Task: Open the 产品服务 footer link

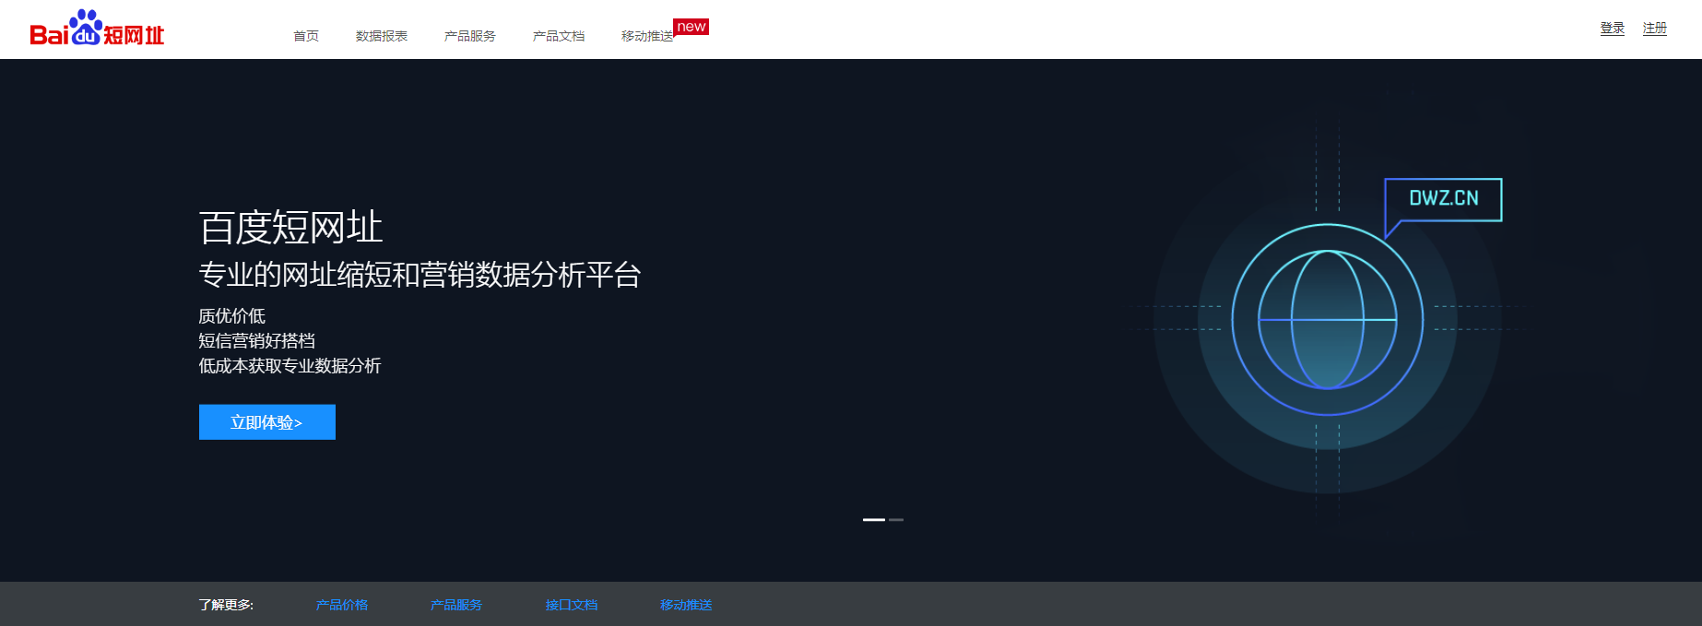Action: pos(456,605)
